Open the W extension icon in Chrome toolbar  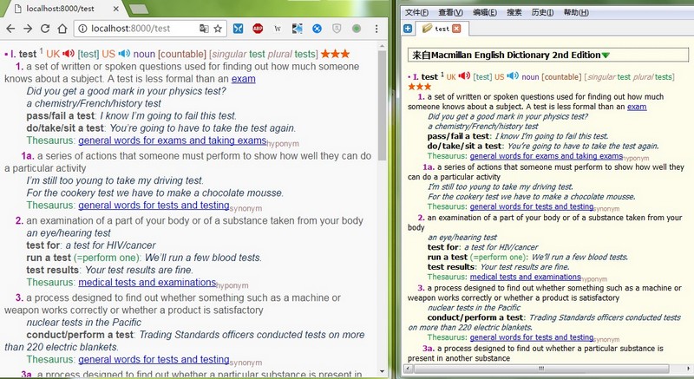click(278, 29)
